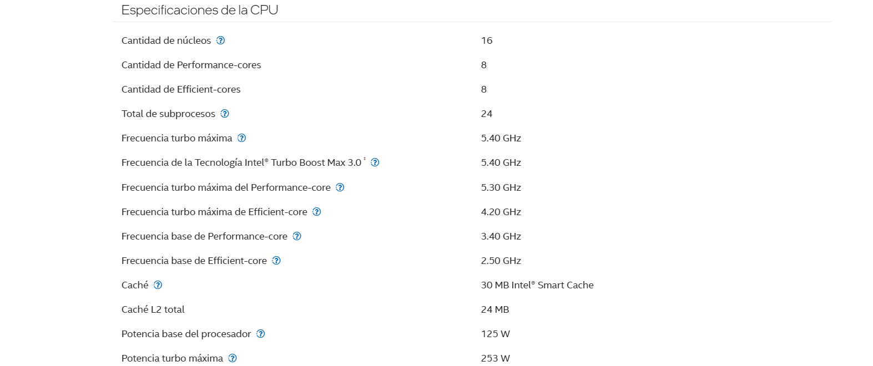This screenshot has width=873, height=366.
Task: Select the Cantidad de Performance-cores label
Action: (191, 65)
